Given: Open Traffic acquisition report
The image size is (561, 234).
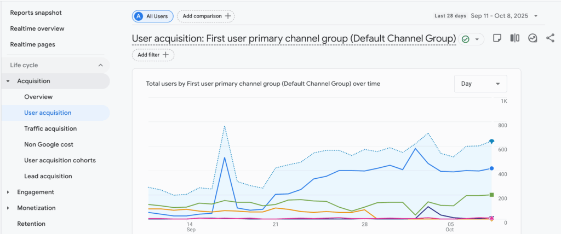Looking at the screenshot, I should [50, 128].
